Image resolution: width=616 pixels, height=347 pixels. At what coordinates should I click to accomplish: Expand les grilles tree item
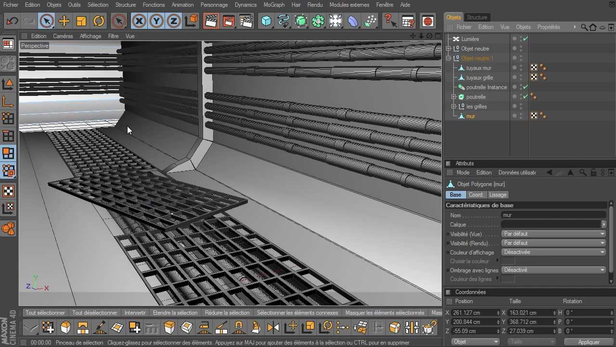tap(453, 107)
